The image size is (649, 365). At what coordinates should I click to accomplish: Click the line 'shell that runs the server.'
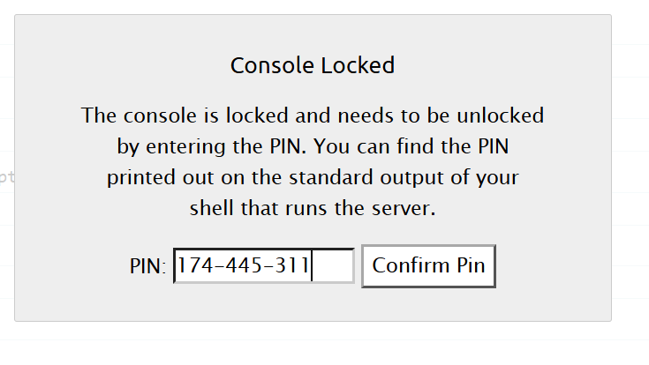(x=313, y=208)
